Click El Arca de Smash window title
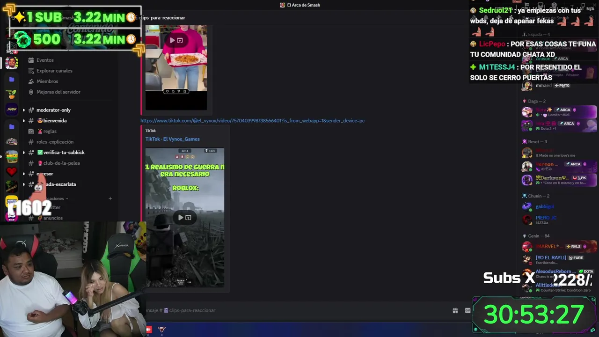599x337 pixels. click(303, 5)
